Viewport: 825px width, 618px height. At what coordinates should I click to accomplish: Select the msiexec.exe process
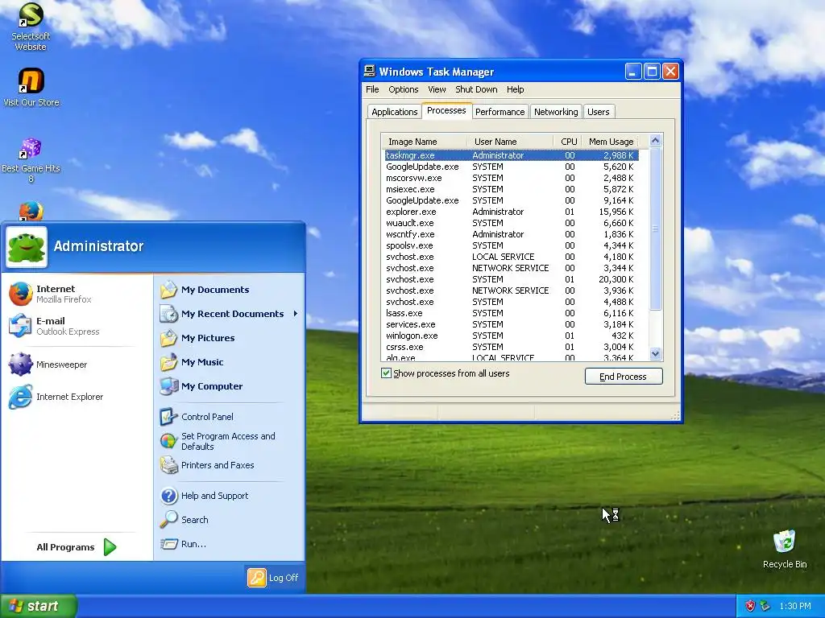pos(512,189)
